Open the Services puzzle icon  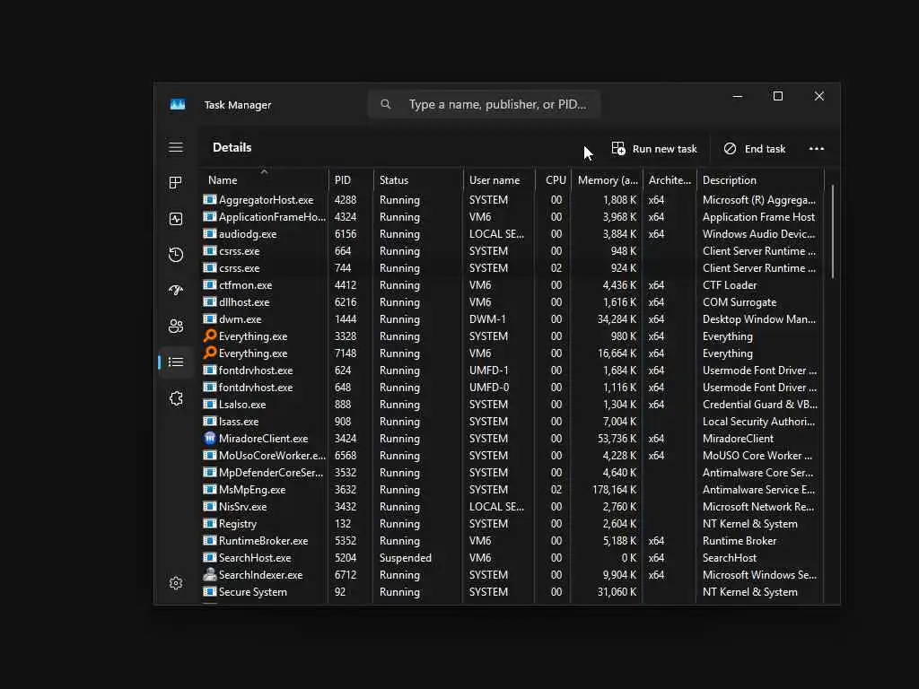pyautogui.click(x=176, y=398)
